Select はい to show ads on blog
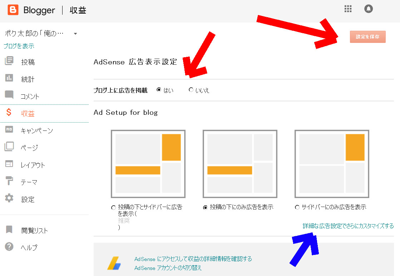 click(159, 90)
